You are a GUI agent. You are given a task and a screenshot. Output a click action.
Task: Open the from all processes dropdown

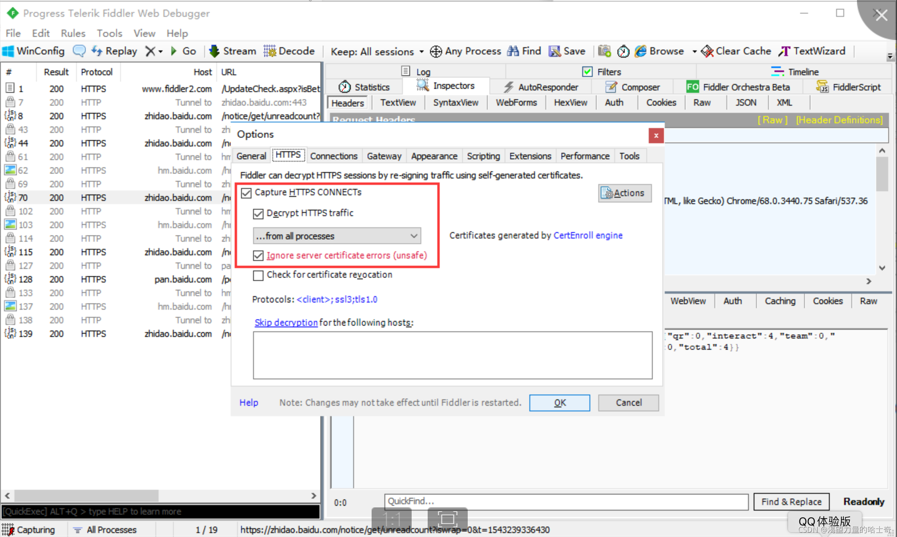point(337,236)
